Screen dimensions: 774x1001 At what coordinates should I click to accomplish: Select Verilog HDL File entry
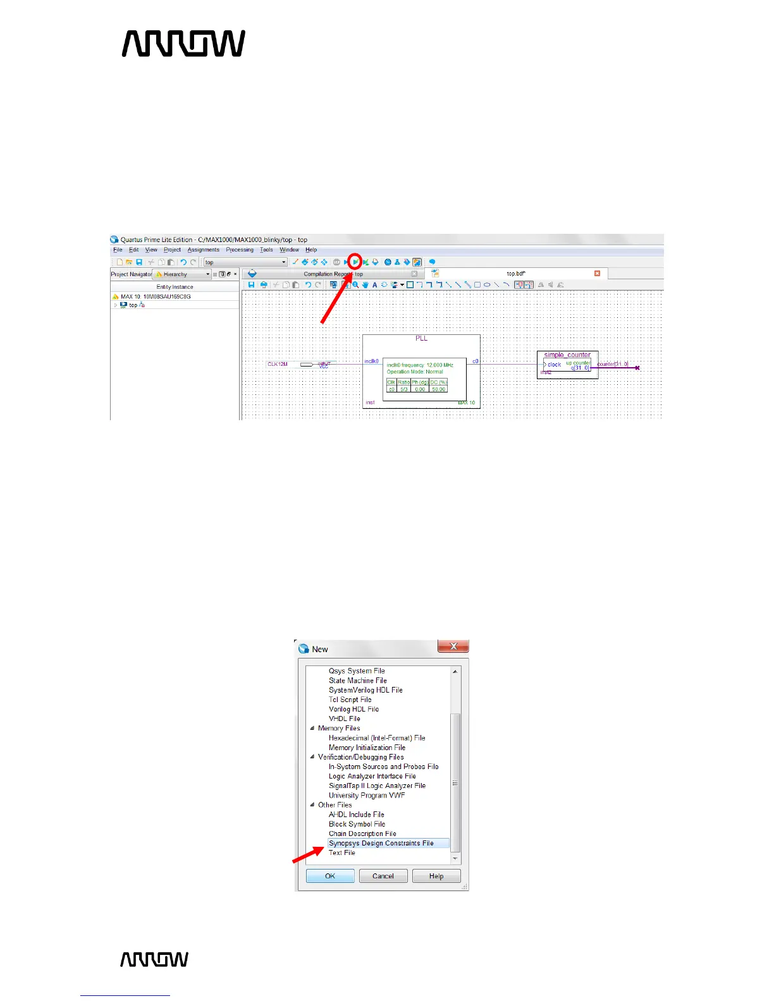pos(353,709)
